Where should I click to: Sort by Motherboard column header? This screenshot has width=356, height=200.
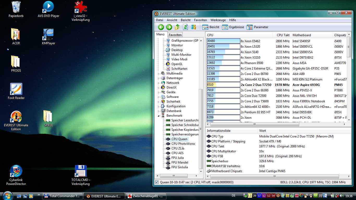click(312, 35)
